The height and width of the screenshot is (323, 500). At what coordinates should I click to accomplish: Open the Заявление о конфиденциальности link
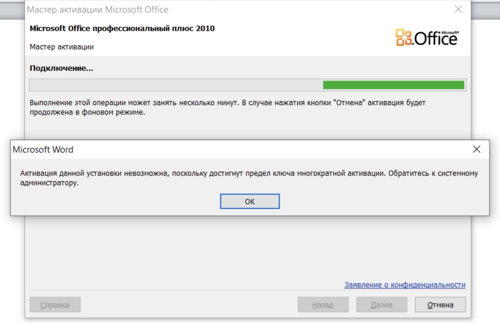click(x=405, y=285)
